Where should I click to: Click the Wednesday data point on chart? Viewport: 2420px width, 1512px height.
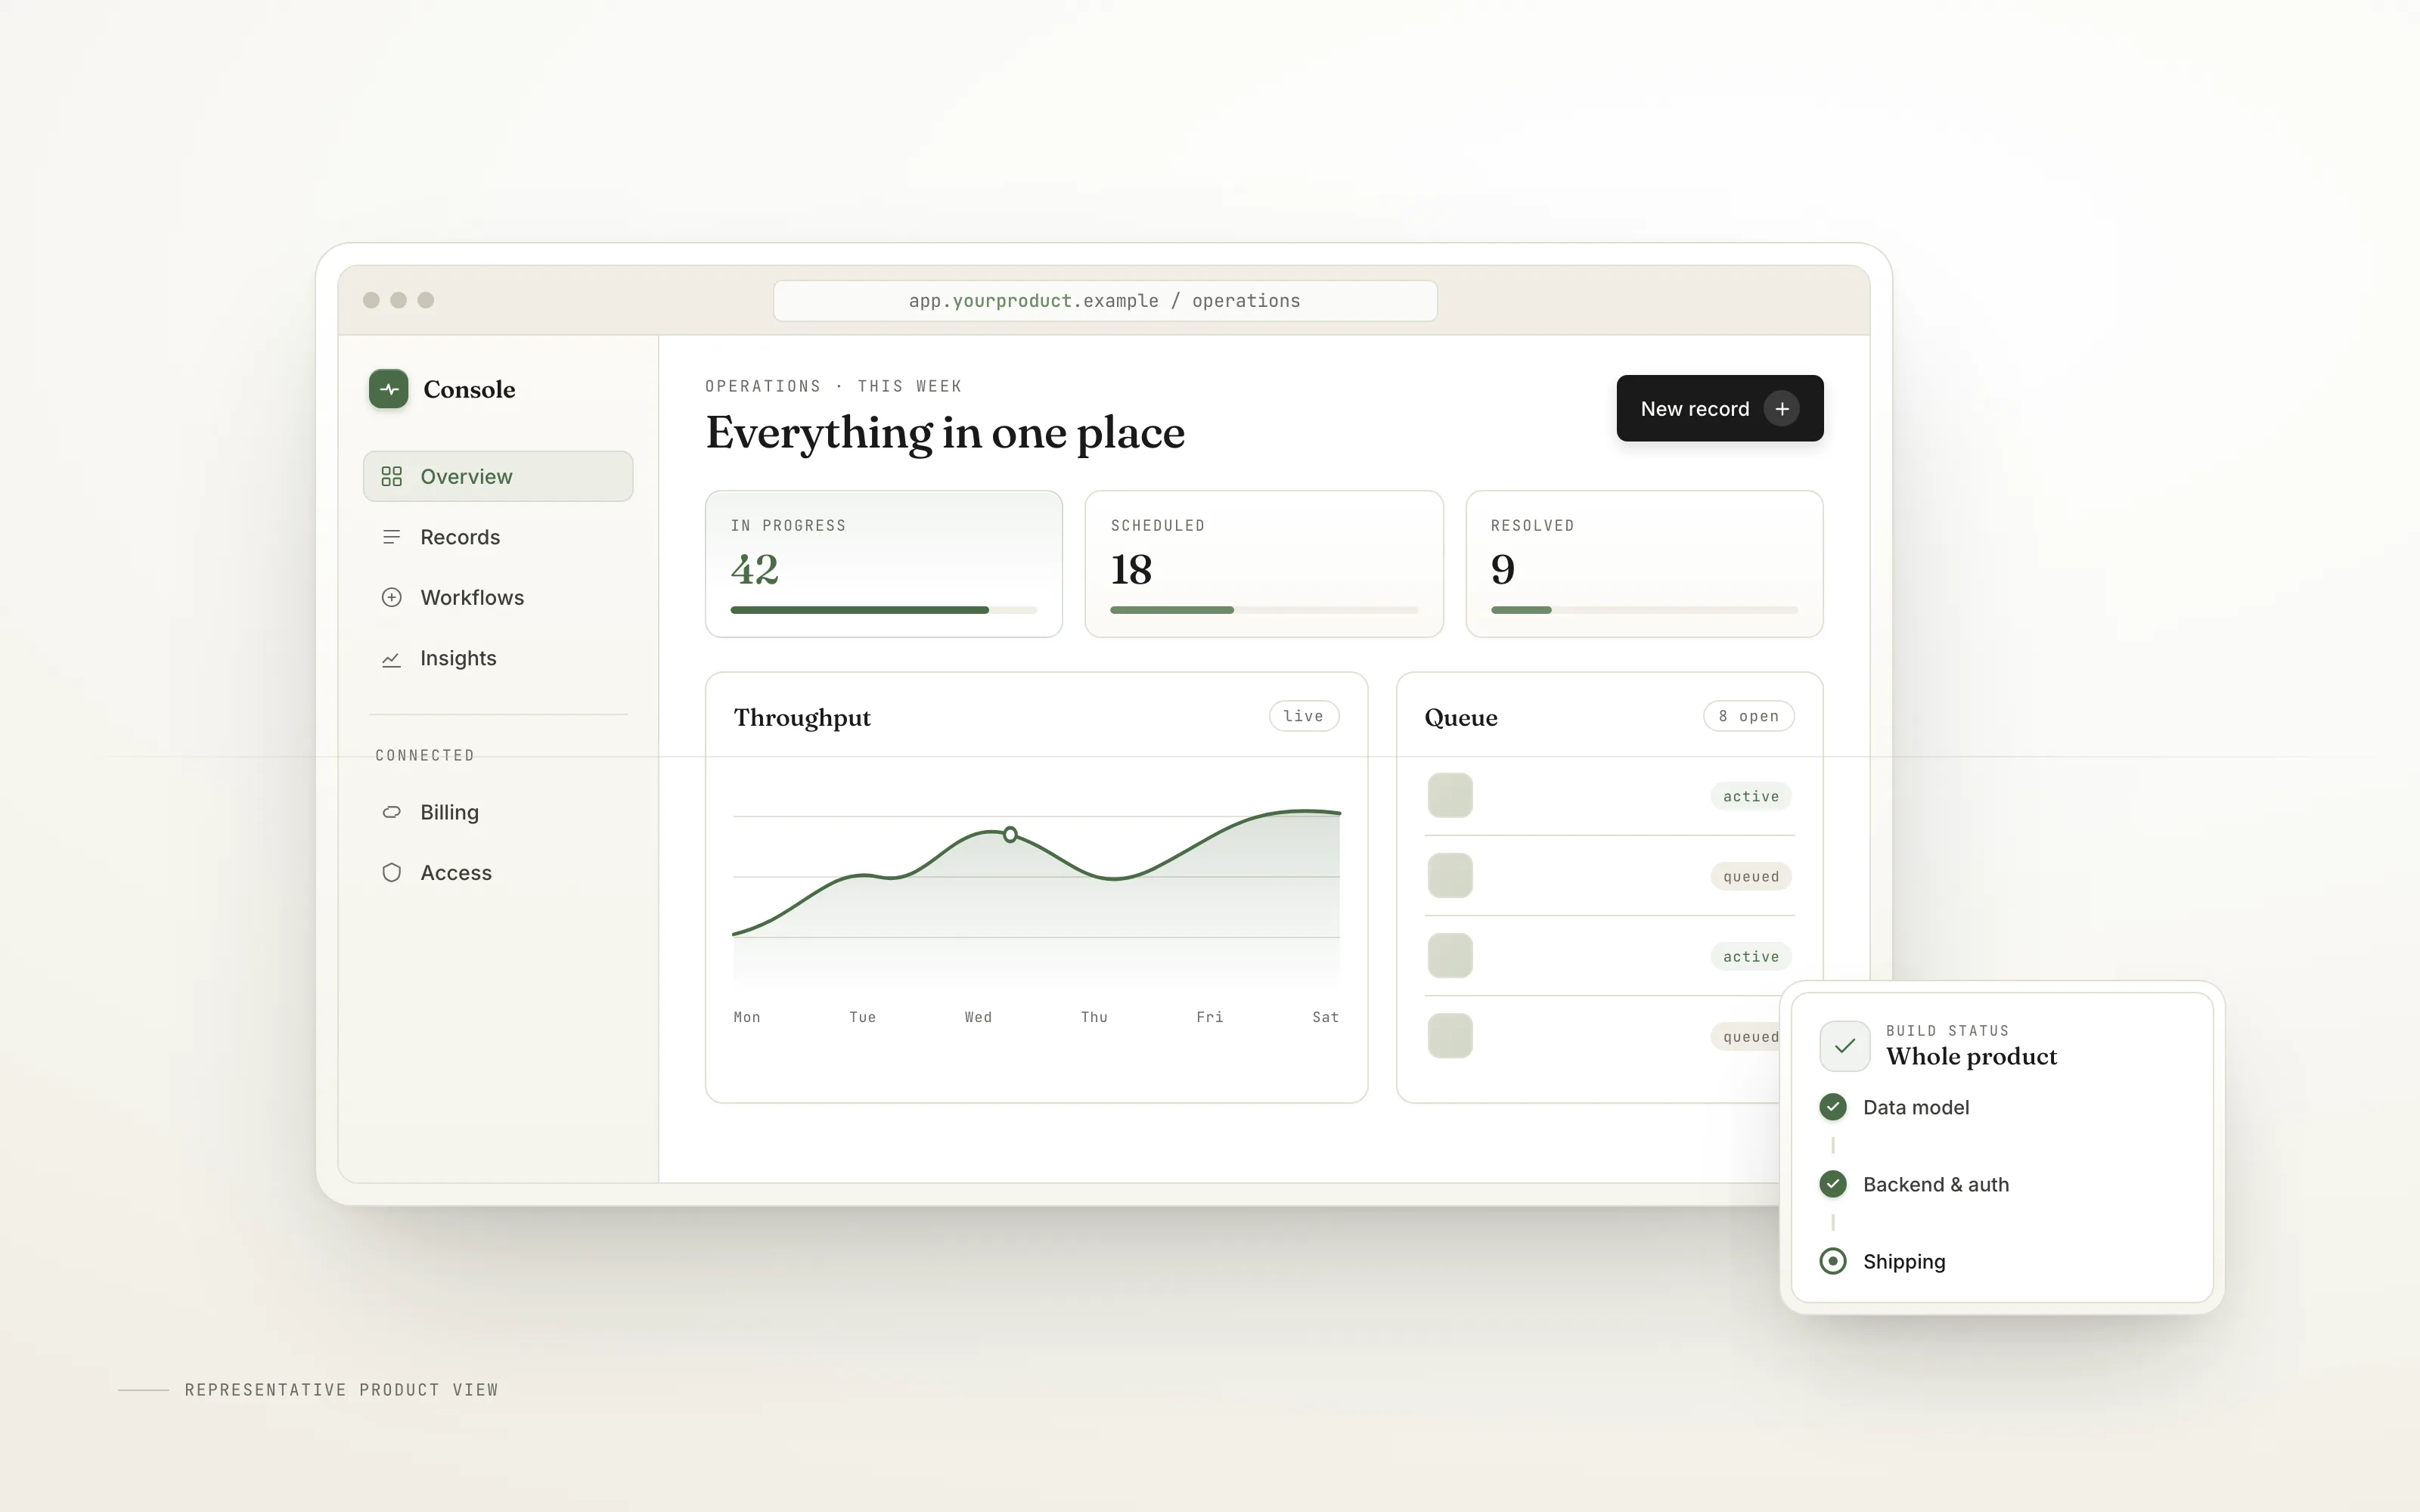(x=1010, y=834)
